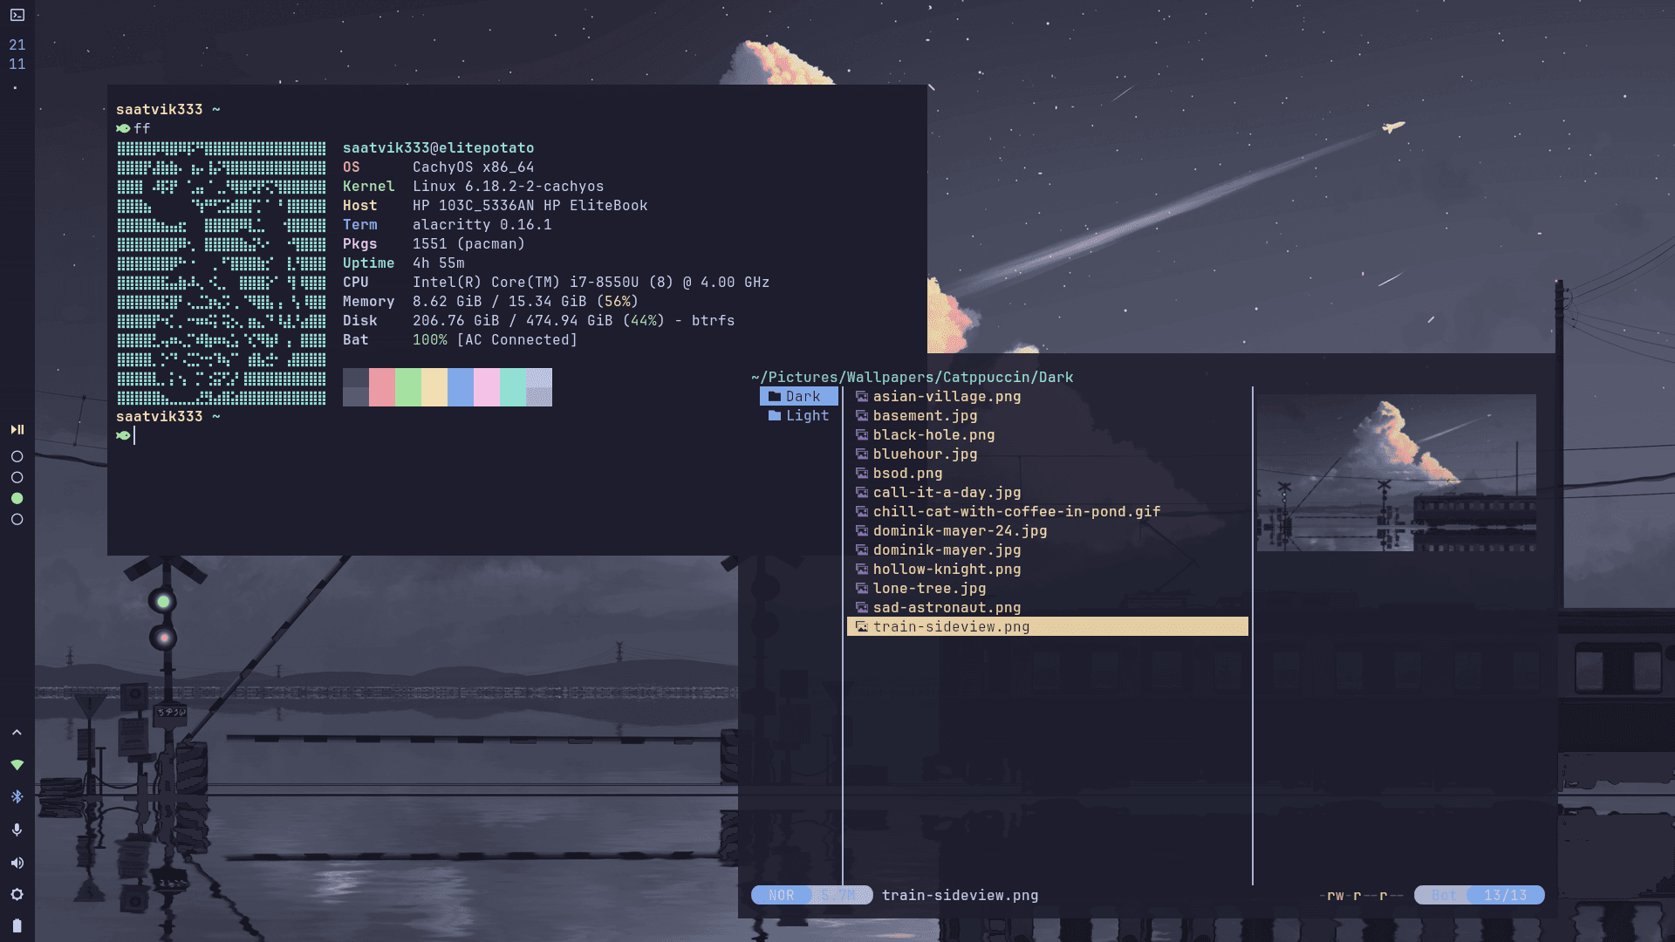1675x942 pixels.
Task: Click the speaker volume icon in the sidebar
Action: [x=17, y=863]
